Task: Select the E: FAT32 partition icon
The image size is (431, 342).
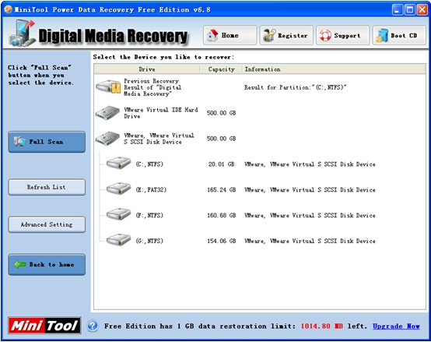Action: coord(119,189)
